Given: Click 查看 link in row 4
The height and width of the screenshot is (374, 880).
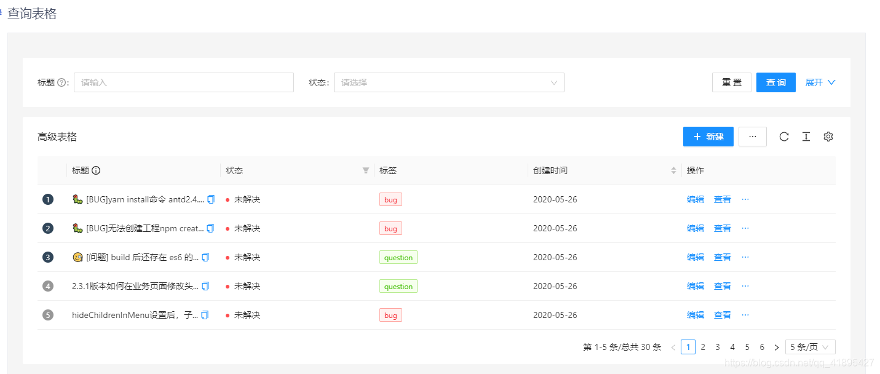Looking at the screenshot, I should pyautogui.click(x=723, y=286).
